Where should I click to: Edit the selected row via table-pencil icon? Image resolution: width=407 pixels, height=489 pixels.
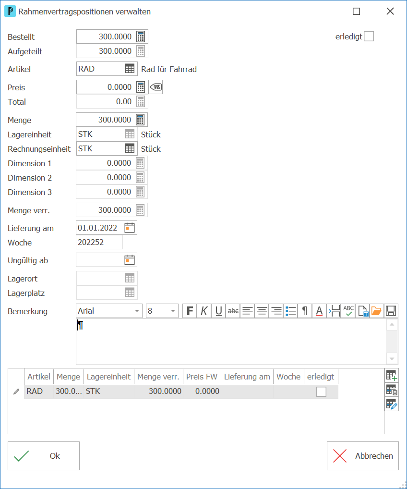pos(392,404)
